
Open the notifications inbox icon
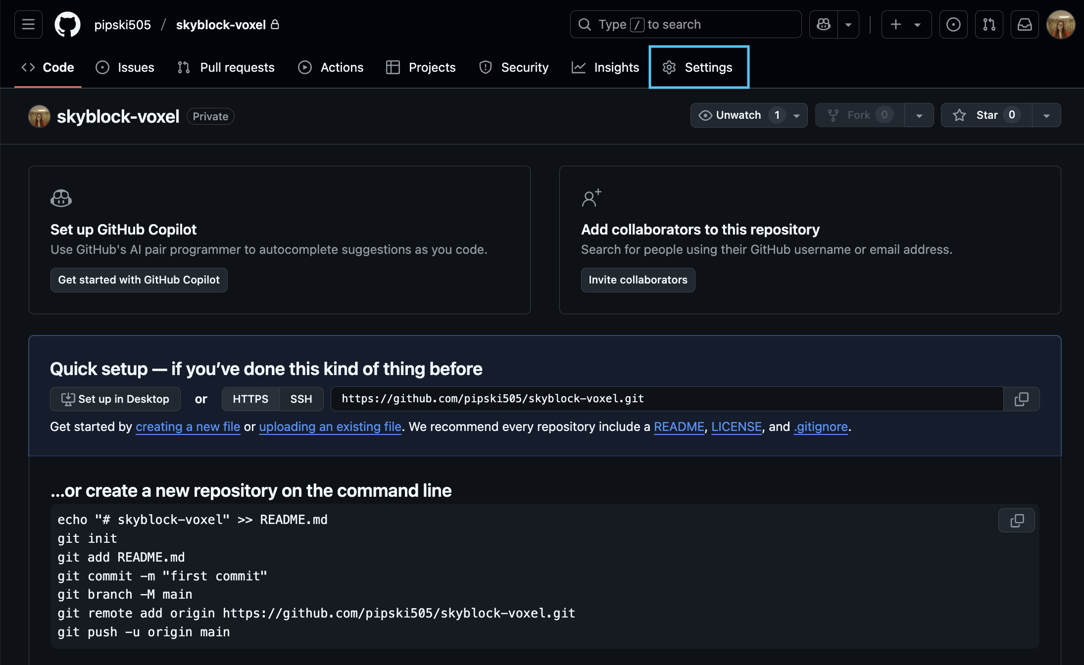point(1025,24)
